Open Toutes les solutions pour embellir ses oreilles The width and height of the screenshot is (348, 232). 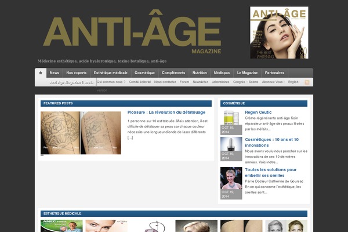tap(270, 172)
